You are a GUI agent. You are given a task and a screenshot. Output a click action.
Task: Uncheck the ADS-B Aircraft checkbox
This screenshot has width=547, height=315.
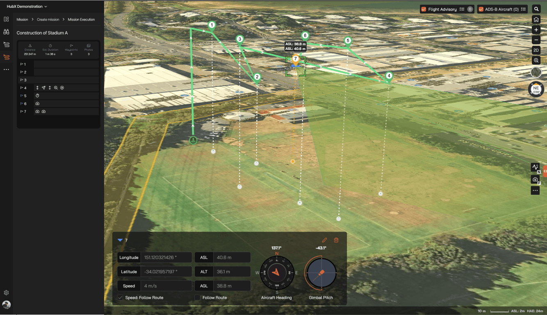tap(481, 9)
